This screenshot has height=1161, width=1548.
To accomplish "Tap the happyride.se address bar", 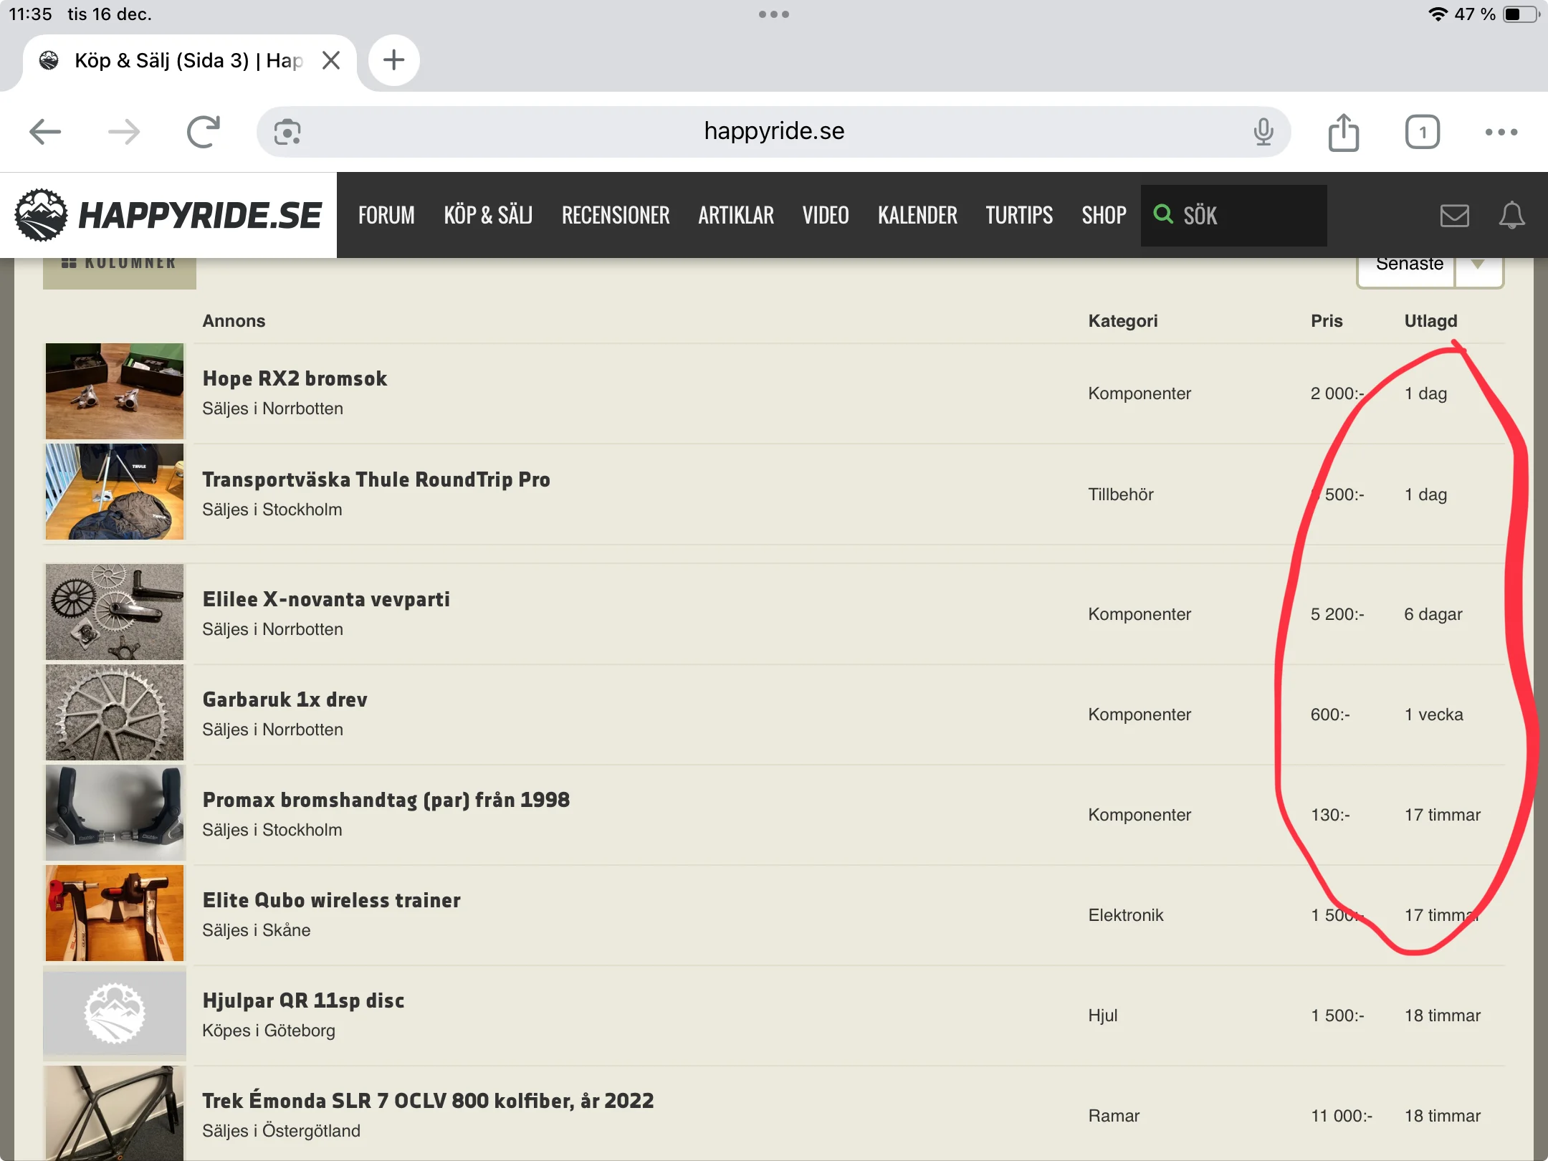I will tap(773, 132).
